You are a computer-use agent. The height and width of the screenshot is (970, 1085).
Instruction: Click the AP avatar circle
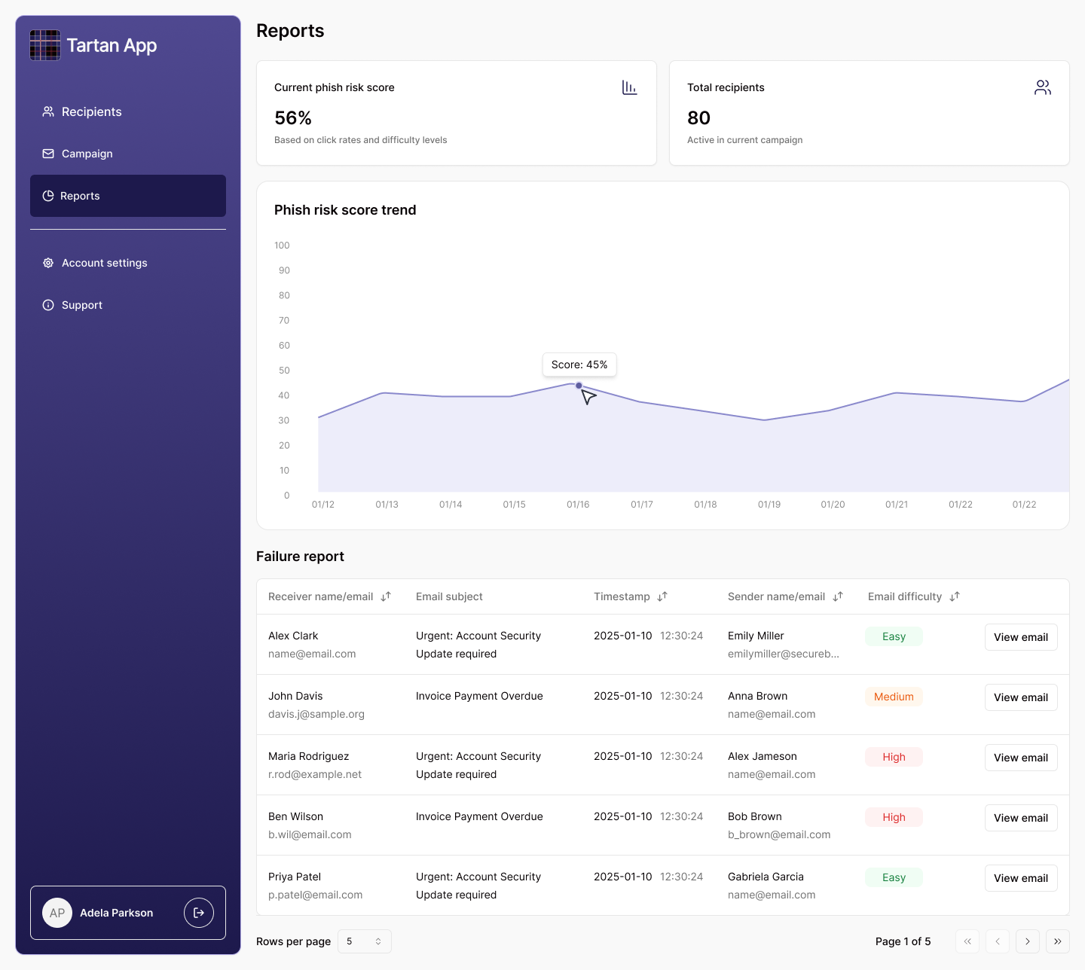[57, 913]
